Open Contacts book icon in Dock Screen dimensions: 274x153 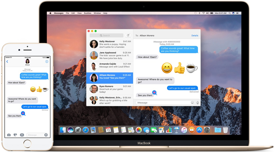tap(101, 130)
